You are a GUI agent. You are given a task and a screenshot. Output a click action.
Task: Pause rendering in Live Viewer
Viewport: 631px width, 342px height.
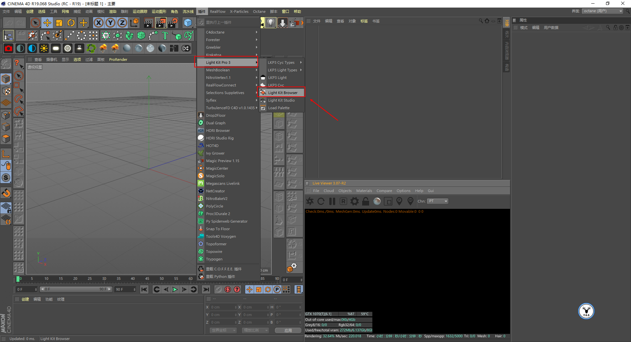[332, 201]
